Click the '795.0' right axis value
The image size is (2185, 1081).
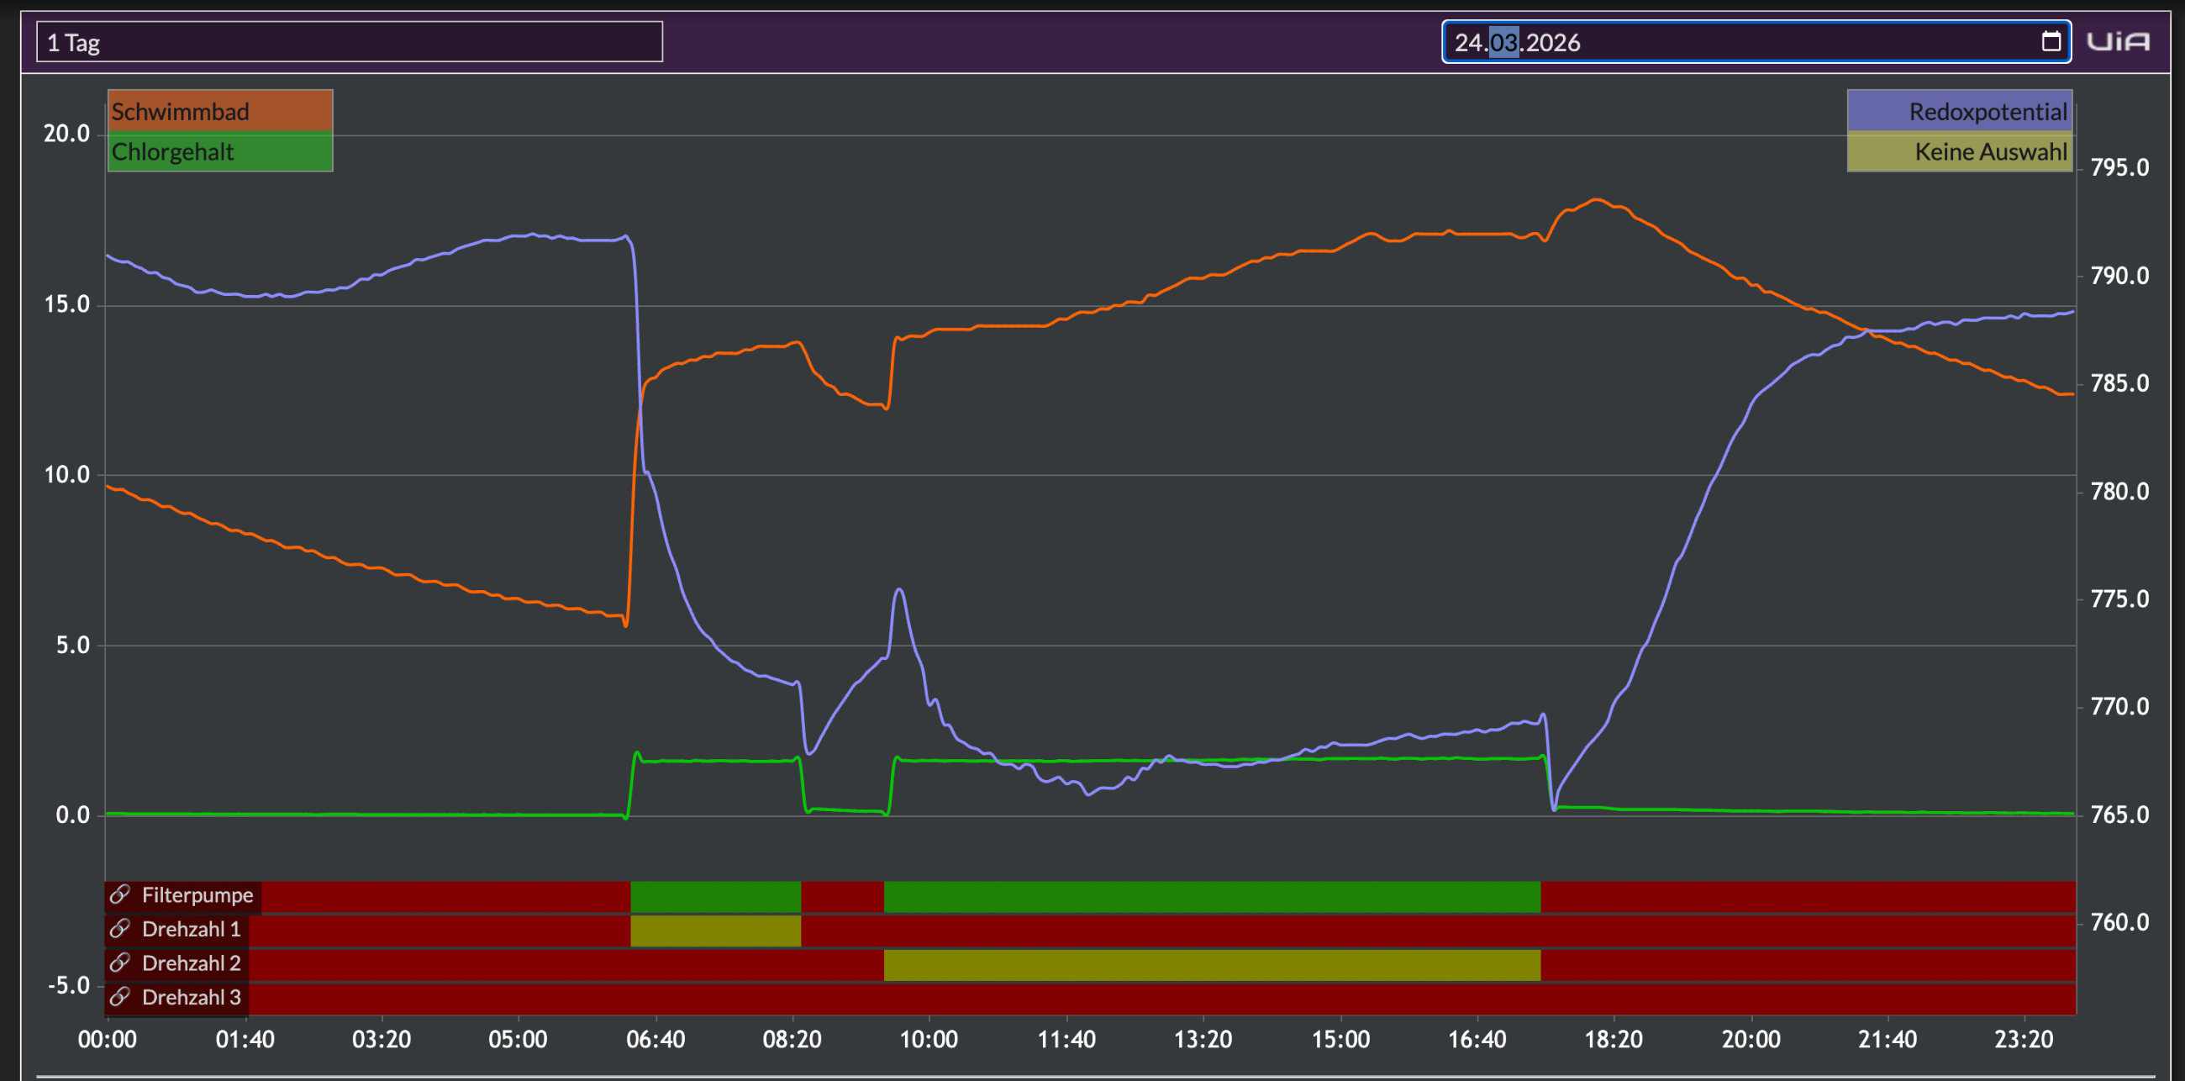(x=2119, y=167)
